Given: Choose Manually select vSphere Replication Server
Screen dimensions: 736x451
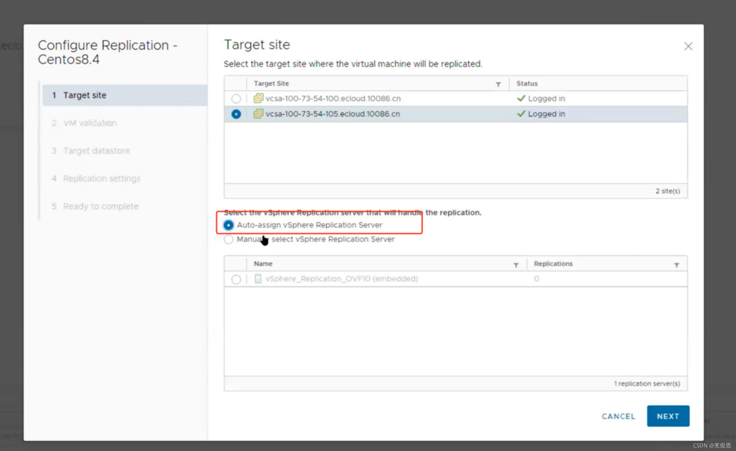Looking at the screenshot, I should pyautogui.click(x=229, y=239).
